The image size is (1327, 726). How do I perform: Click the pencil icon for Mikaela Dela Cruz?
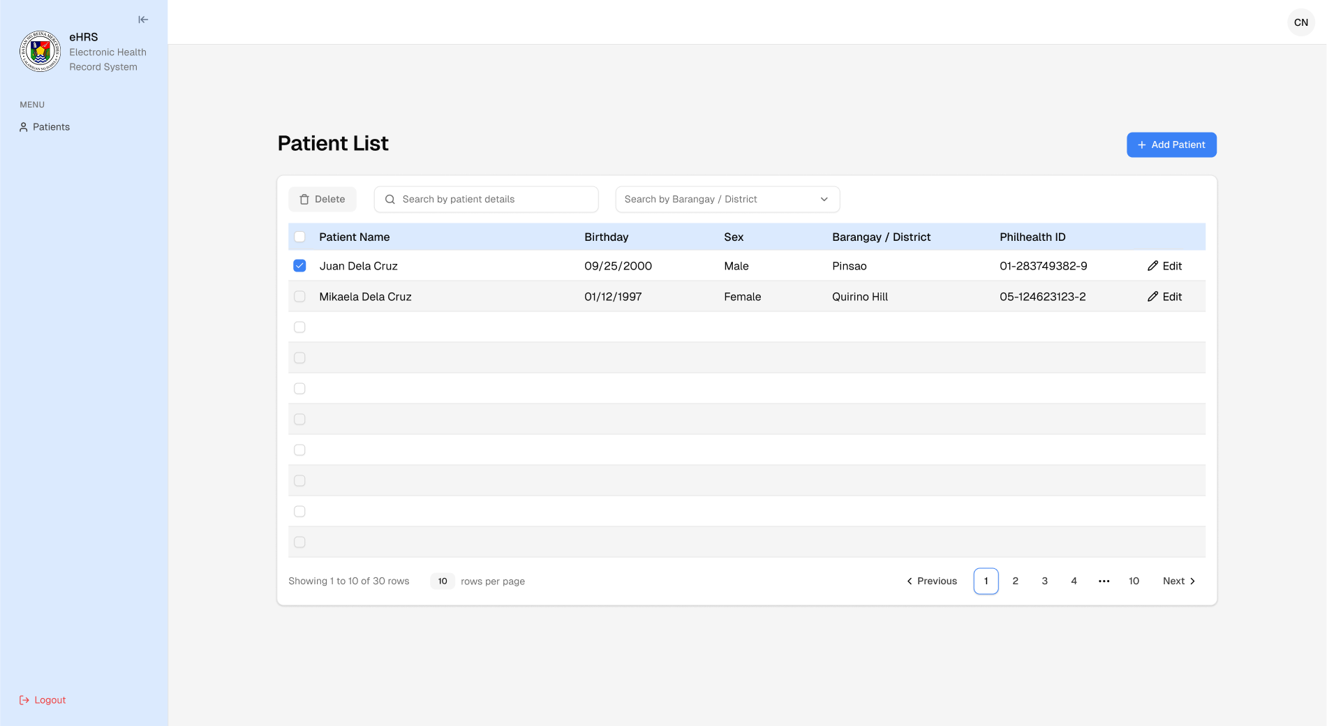(x=1152, y=297)
